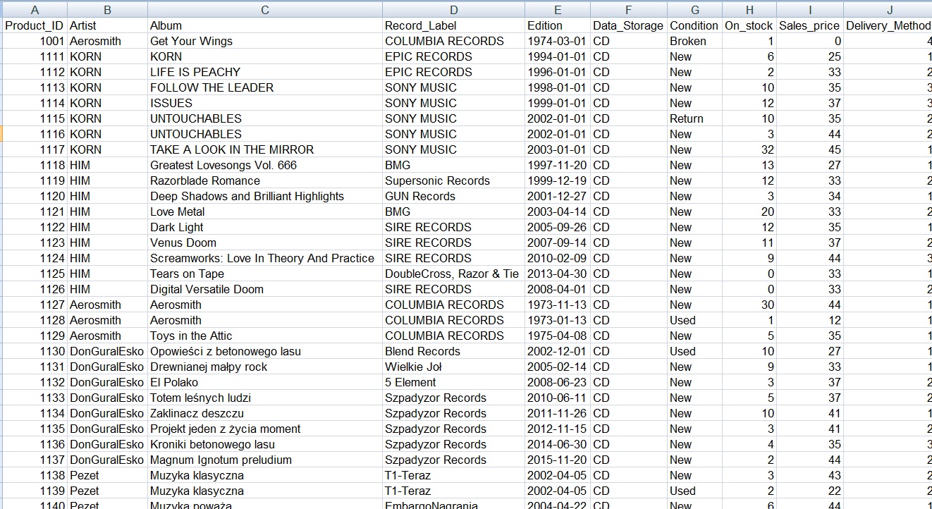Select column G header for Condition values

pyautogui.click(x=694, y=9)
